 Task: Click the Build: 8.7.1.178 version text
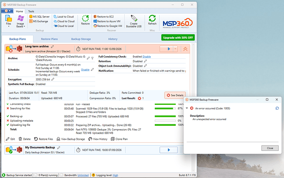187,175
